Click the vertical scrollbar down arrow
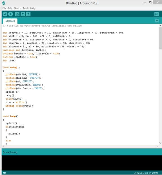This screenshot has height=175, width=162. click(160, 143)
